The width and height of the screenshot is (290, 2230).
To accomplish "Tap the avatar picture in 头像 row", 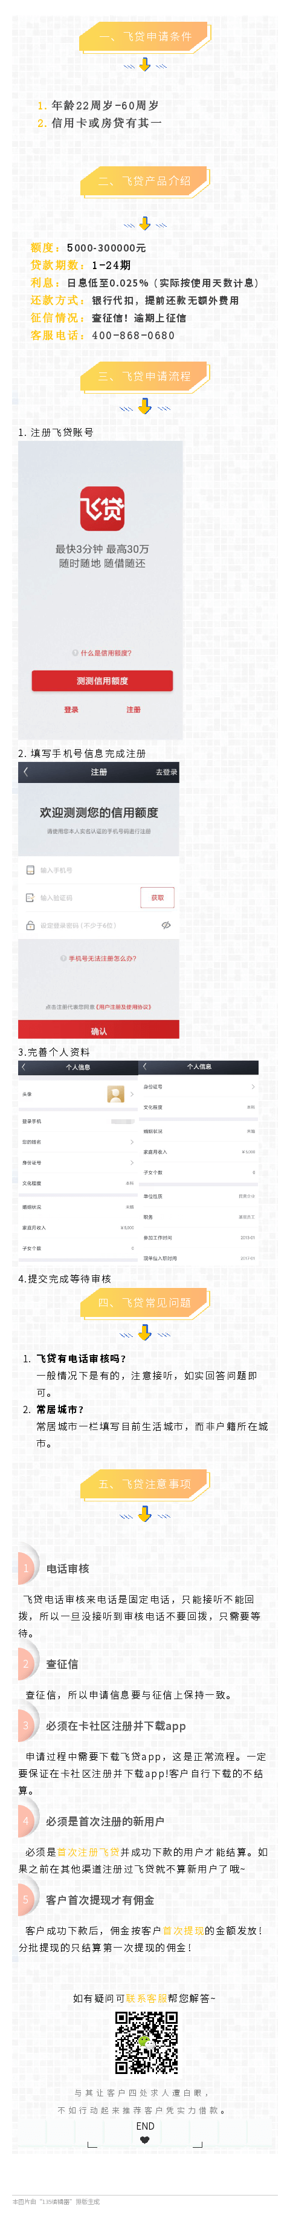I will pyautogui.click(x=116, y=1094).
